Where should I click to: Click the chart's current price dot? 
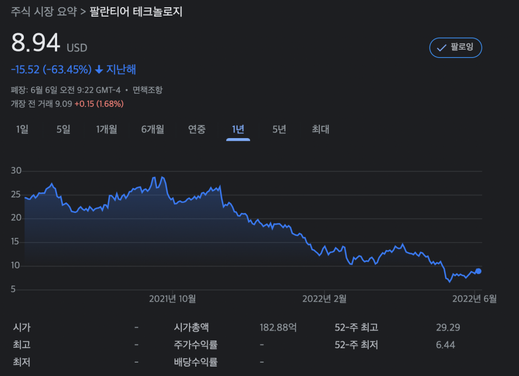[479, 271]
